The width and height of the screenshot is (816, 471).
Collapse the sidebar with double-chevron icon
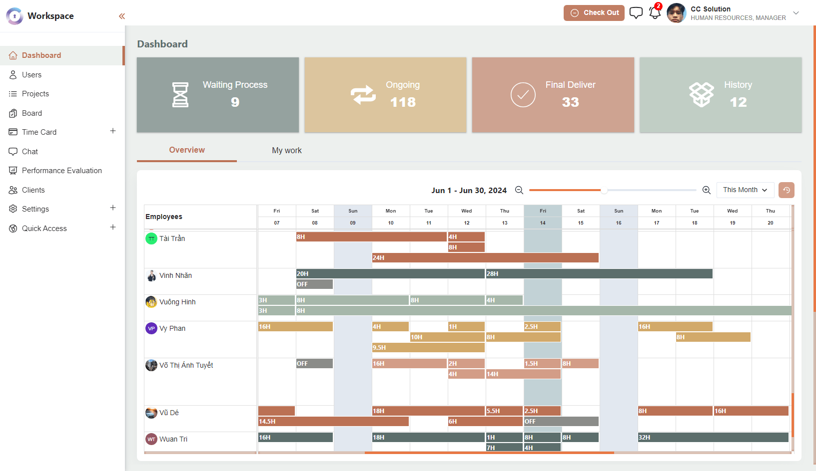coord(122,16)
